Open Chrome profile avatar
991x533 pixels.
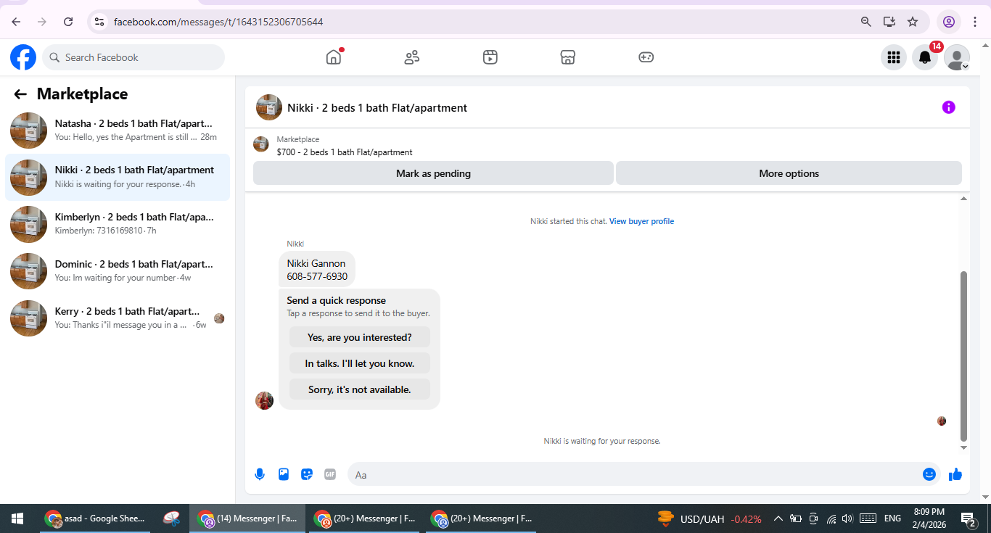(949, 22)
